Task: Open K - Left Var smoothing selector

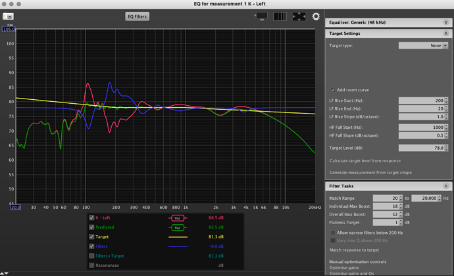Action: tap(178, 218)
